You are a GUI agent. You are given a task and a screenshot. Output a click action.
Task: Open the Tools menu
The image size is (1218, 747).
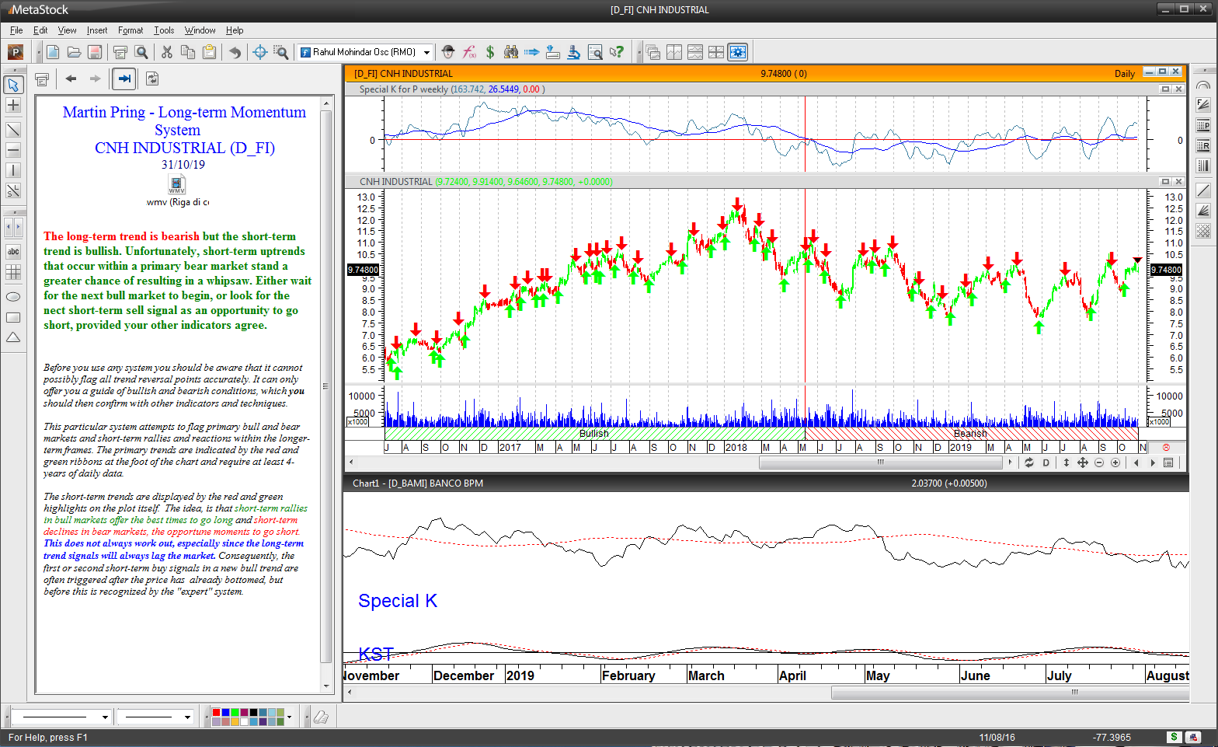click(164, 30)
